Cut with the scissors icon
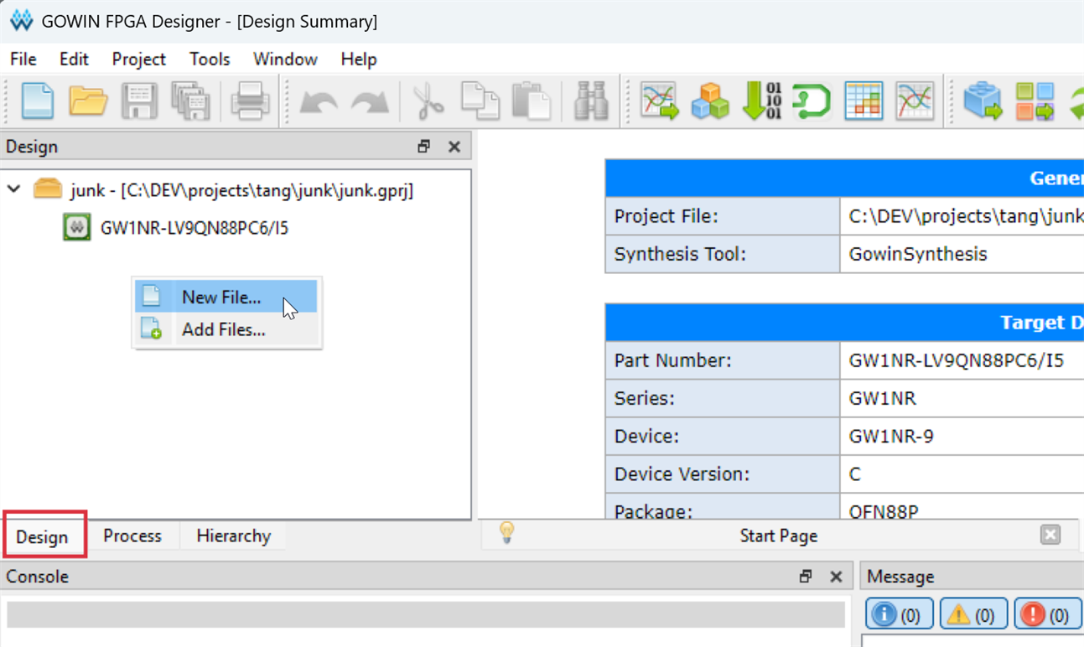Viewport: 1084px width, 647px height. [428, 101]
